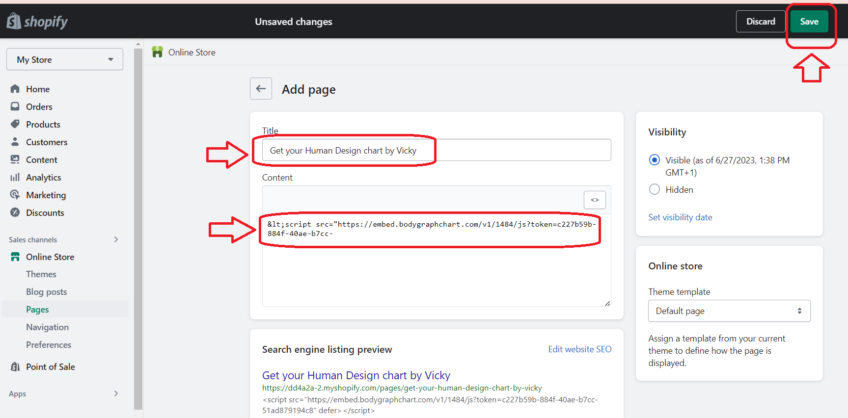Click the Analytics bar chart icon

coord(15,177)
